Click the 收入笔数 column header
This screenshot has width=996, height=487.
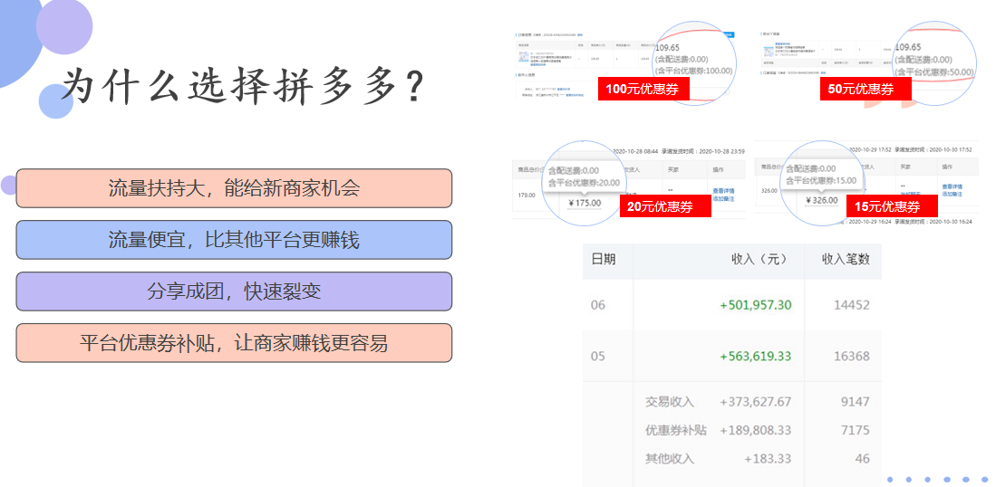846,259
